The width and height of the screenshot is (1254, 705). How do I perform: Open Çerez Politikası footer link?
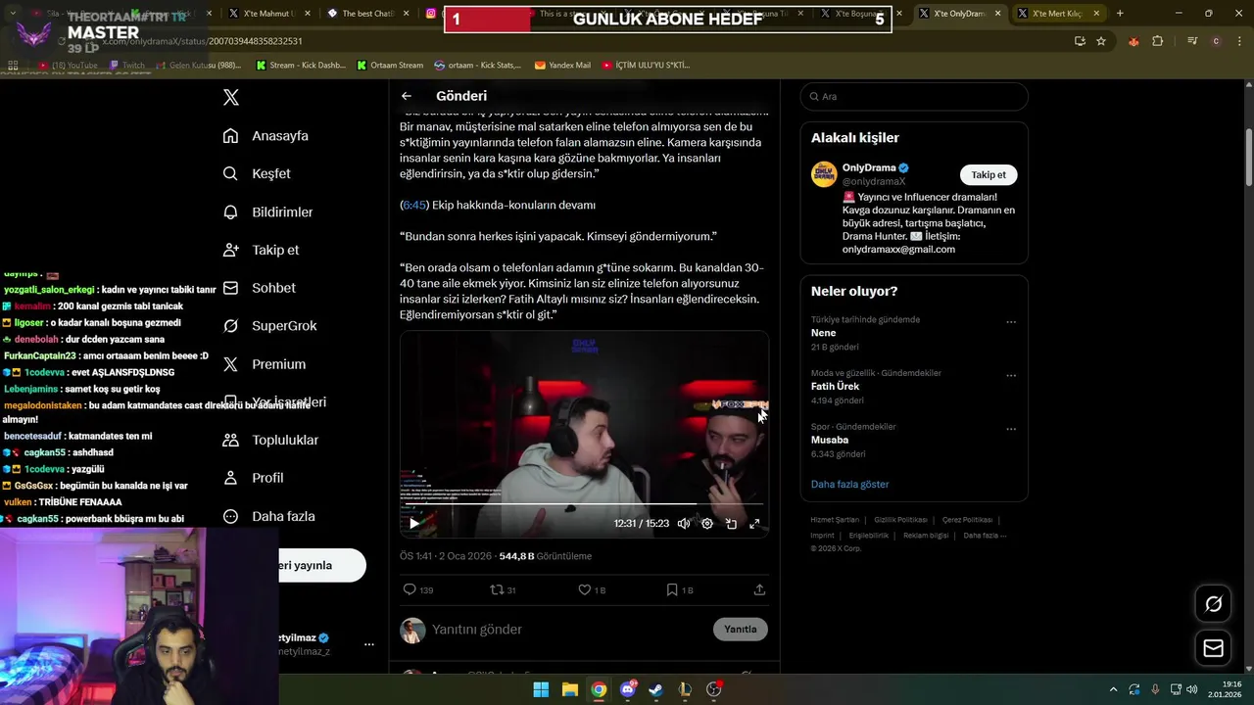[967, 520]
